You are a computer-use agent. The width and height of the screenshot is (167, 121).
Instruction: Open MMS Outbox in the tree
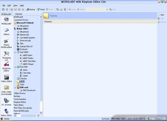[28, 58]
